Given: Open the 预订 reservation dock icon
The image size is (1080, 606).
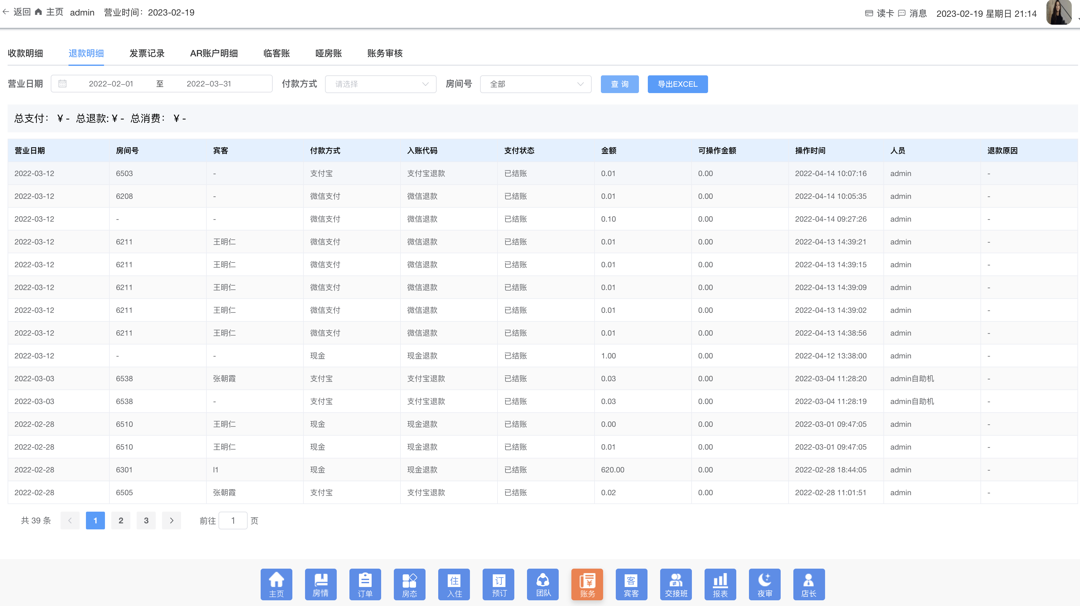Looking at the screenshot, I should point(498,584).
